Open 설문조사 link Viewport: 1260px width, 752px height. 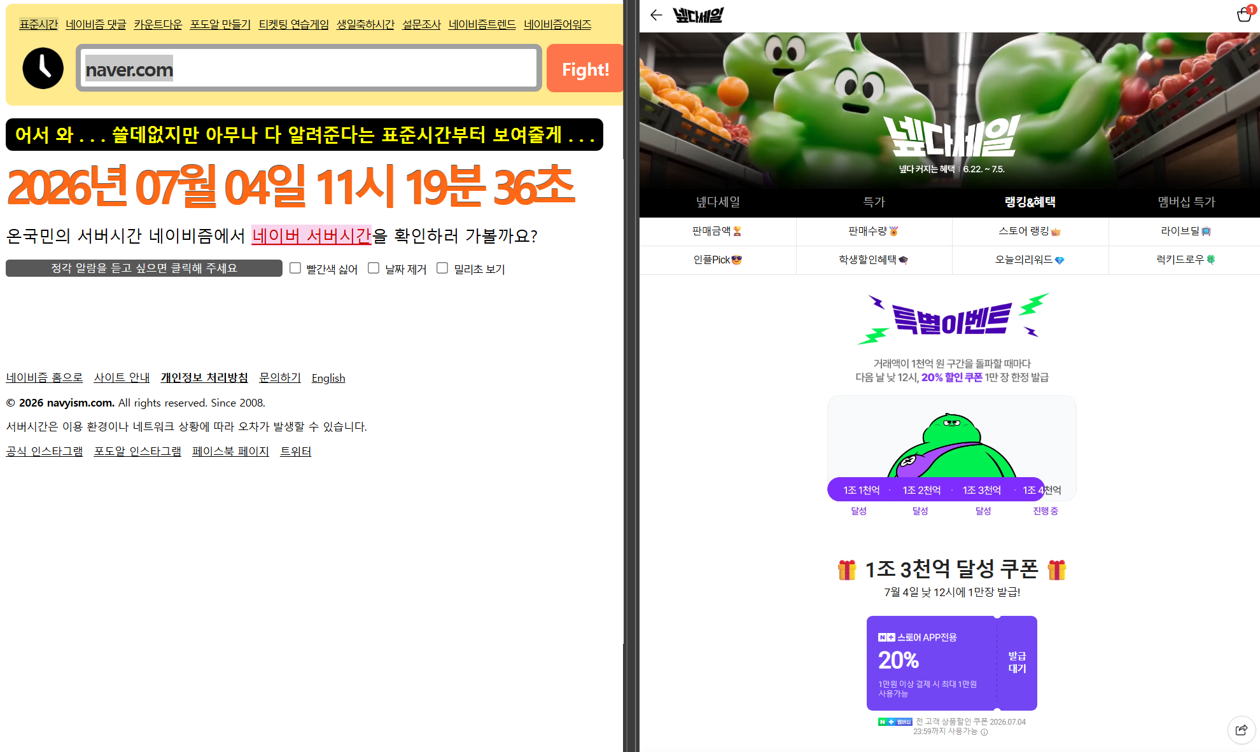421,24
